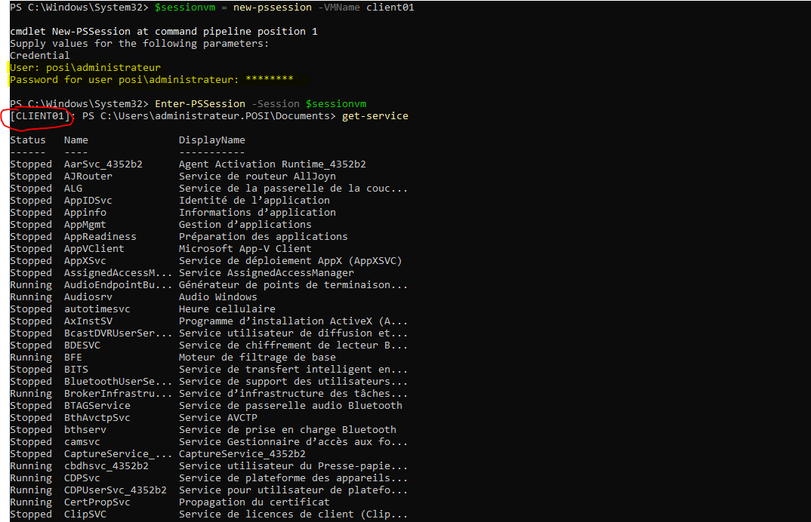Select the Stopped status of ClipSVC
The height and width of the screenshot is (522, 811).
(30, 514)
